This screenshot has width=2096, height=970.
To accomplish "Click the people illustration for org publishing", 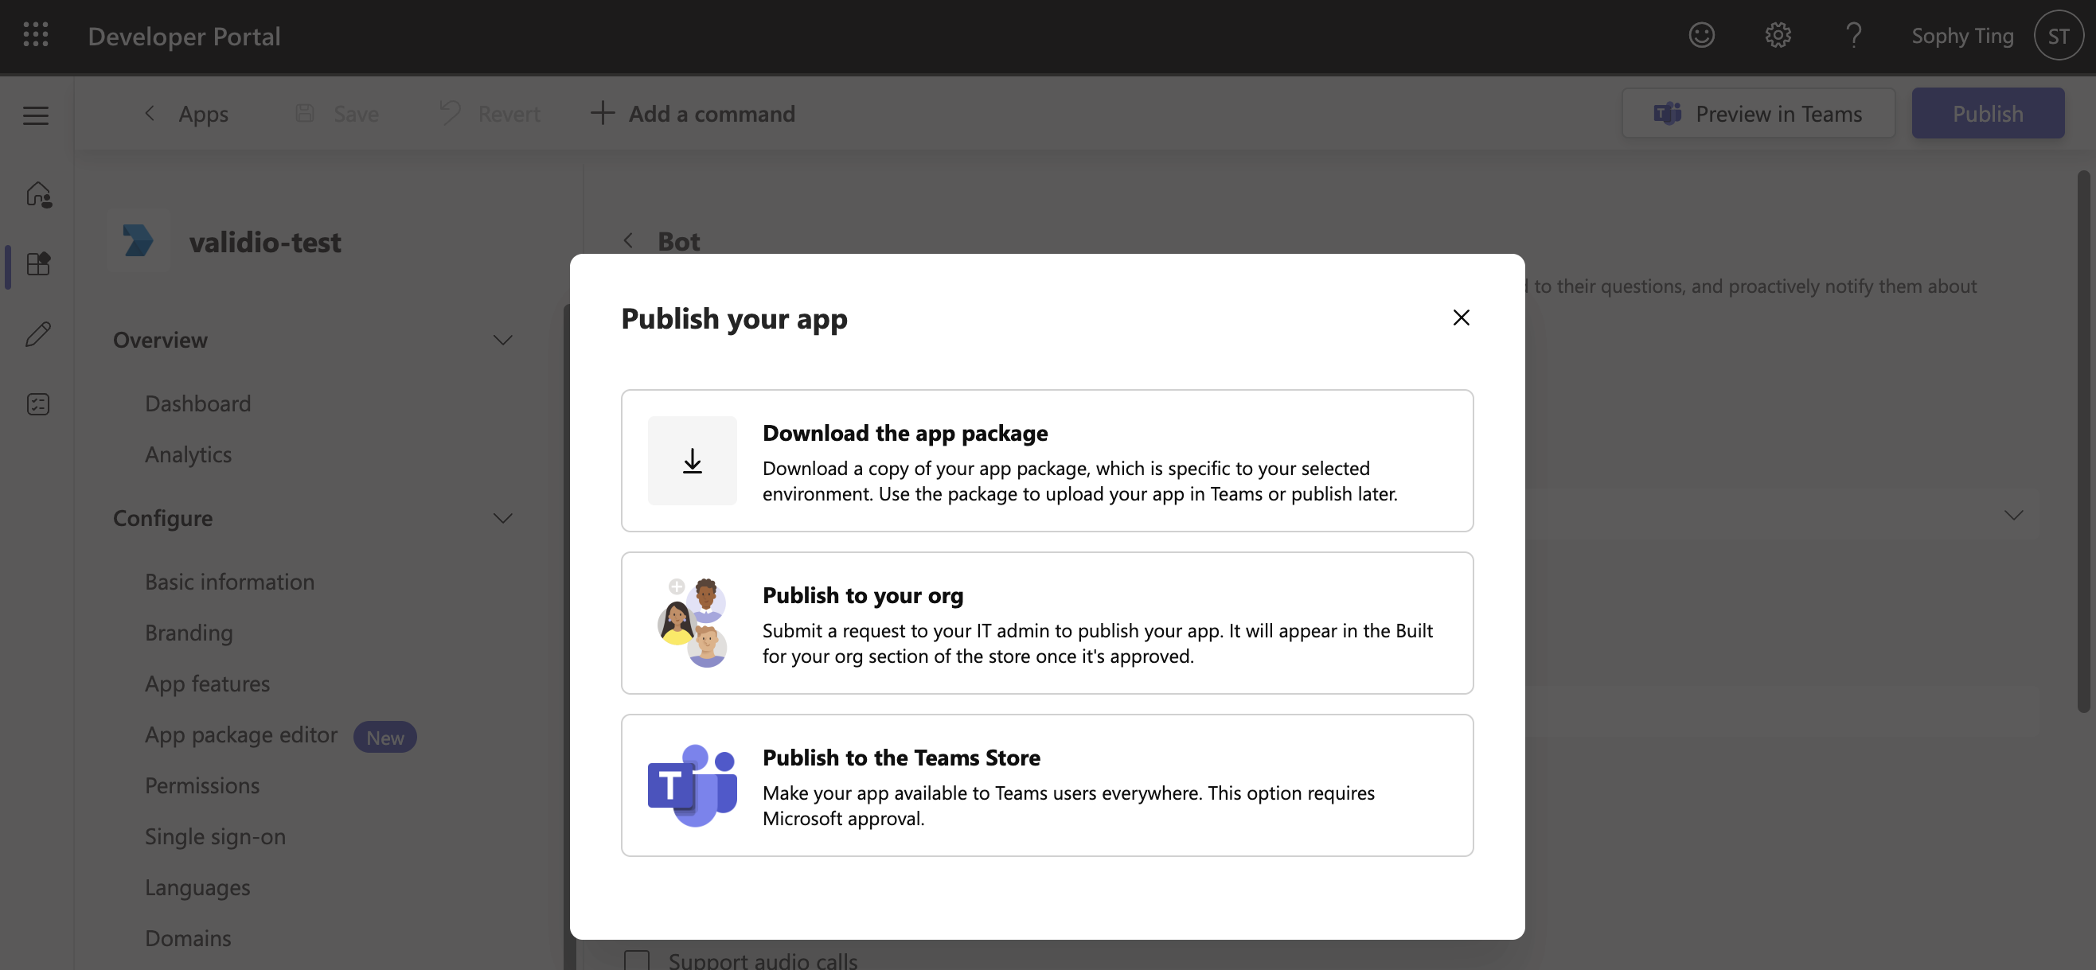I will point(692,622).
